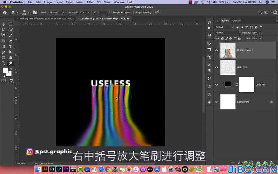Change screen mode icon in toolbox
The width and height of the screenshot is (278, 174).
[x=11, y=81]
